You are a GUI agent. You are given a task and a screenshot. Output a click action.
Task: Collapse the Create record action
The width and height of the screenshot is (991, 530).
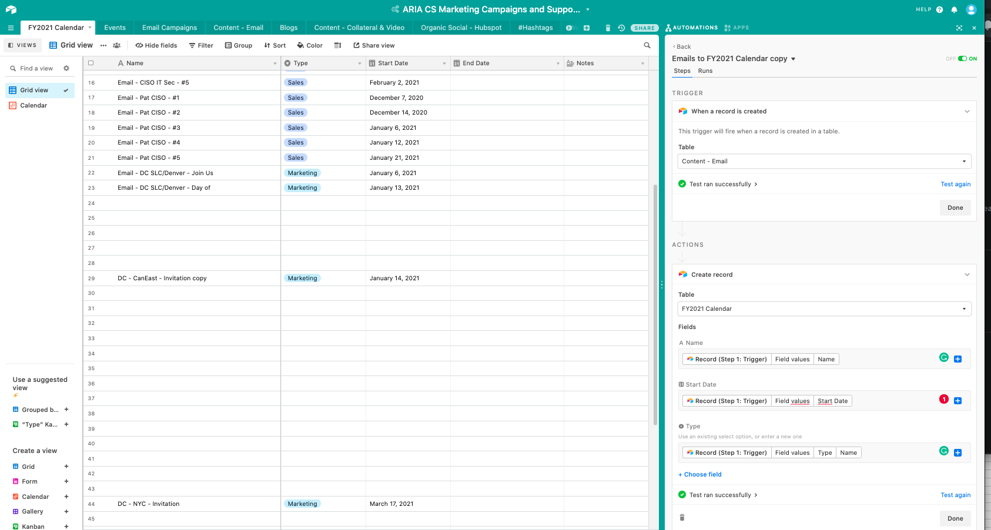[x=967, y=274]
